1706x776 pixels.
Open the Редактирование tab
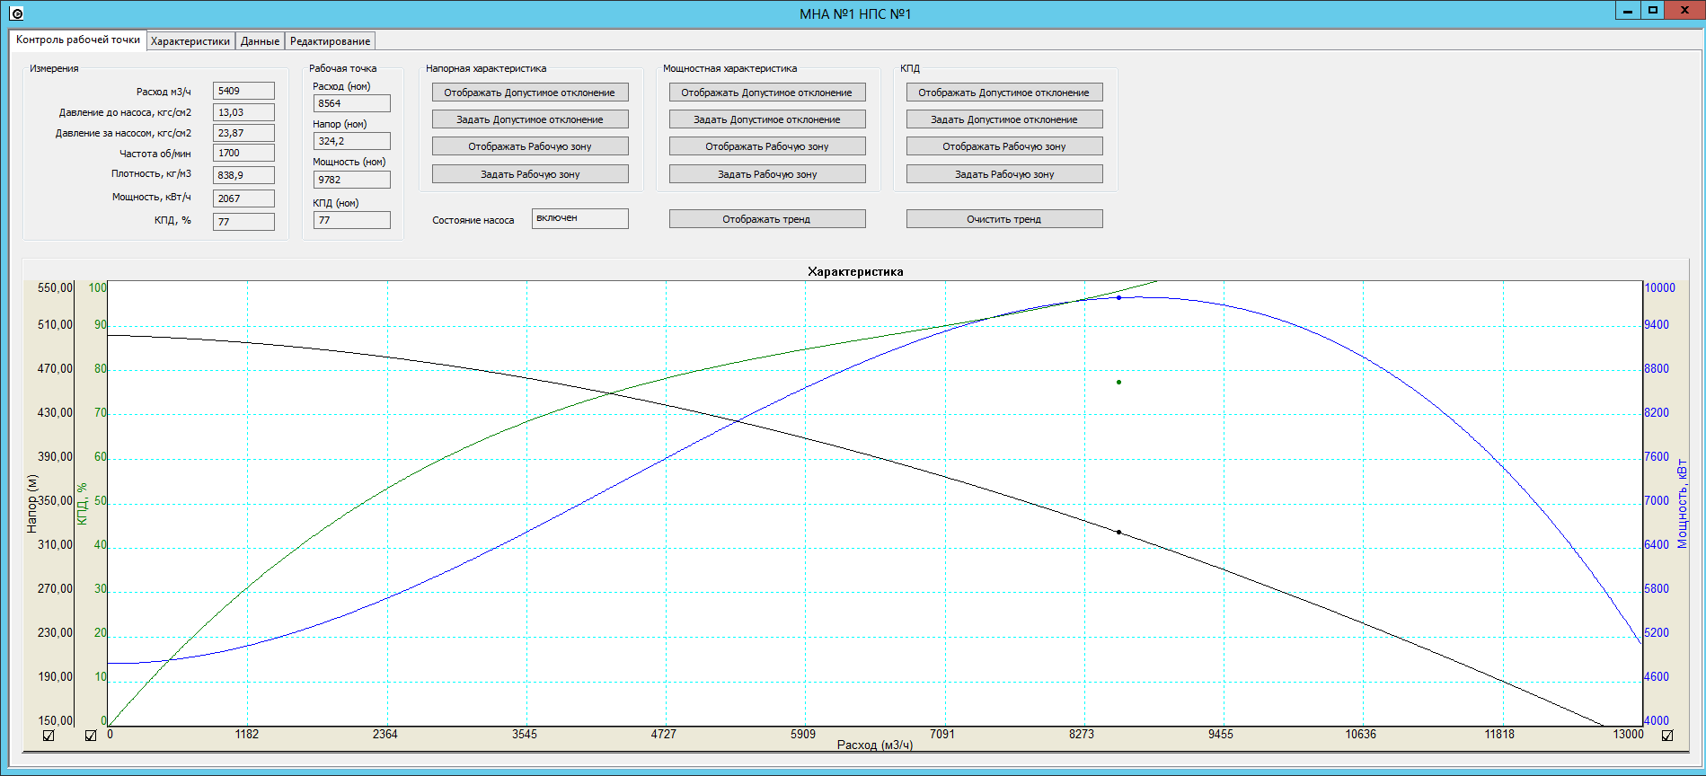pyautogui.click(x=330, y=41)
